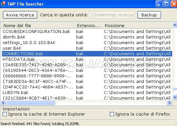Select the HTECDATA.bak file row

click(87, 59)
